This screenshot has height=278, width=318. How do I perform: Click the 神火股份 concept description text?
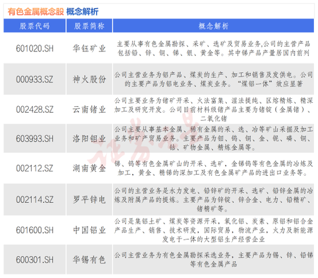tap(213, 79)
